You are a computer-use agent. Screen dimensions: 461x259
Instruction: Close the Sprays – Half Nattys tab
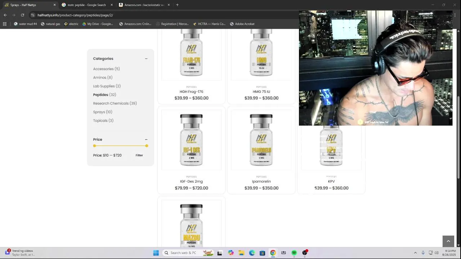tap(55, 5)
